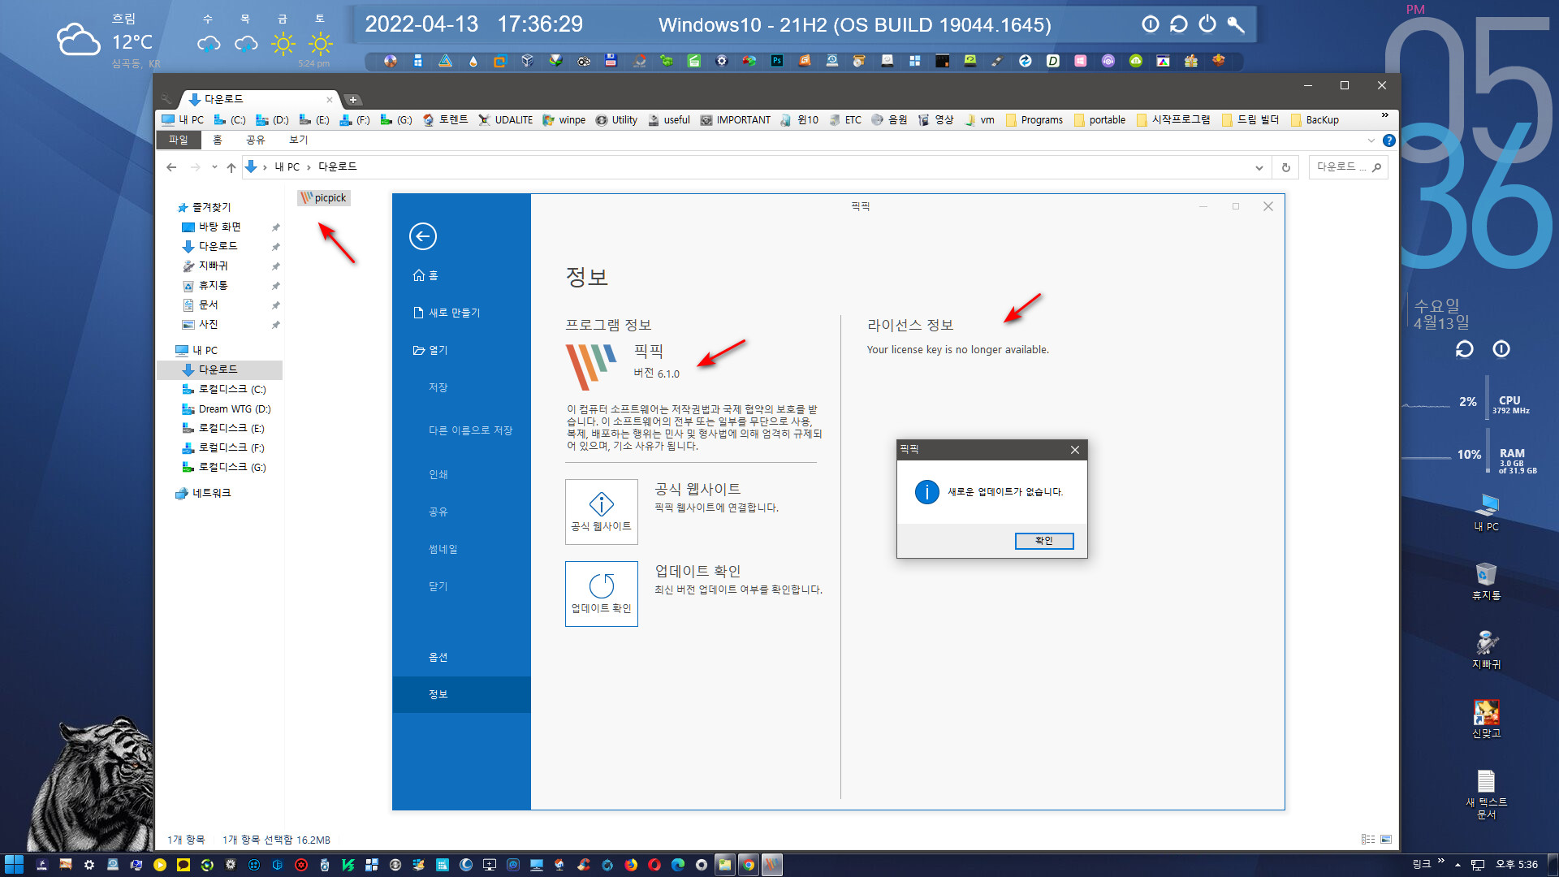Click 내 PC in address breadcrumb
This screenshot has width=1559, height=877.
(x=287, y=167)
